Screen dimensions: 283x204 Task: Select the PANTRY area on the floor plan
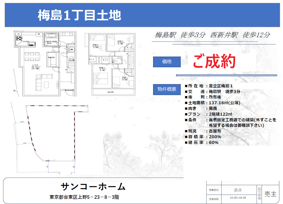[52, 57]
